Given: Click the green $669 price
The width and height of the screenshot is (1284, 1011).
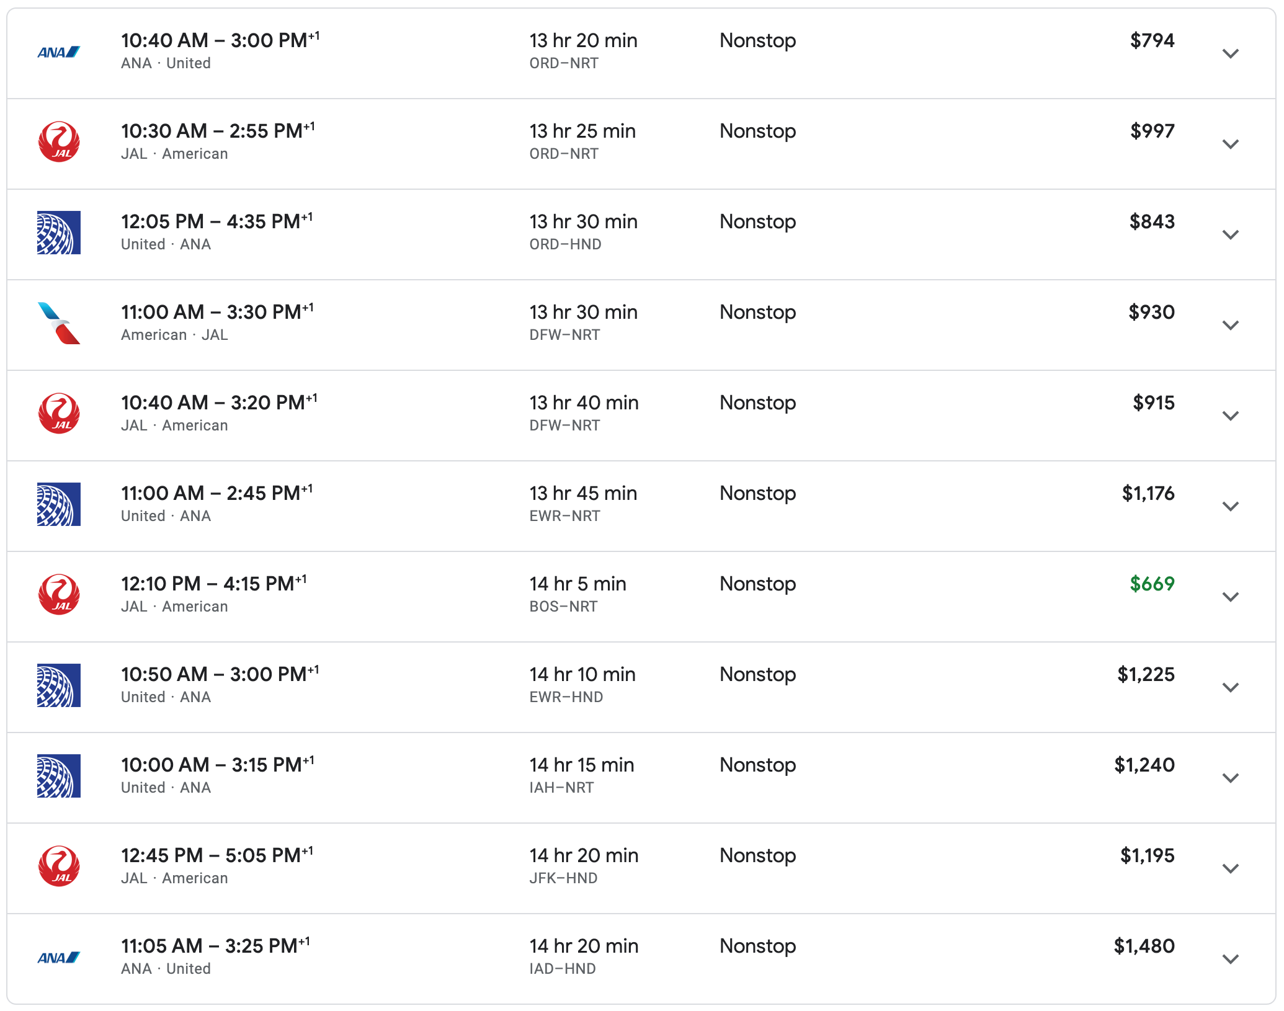Looking at the screenshot, I should click(x=1152, y=584).
